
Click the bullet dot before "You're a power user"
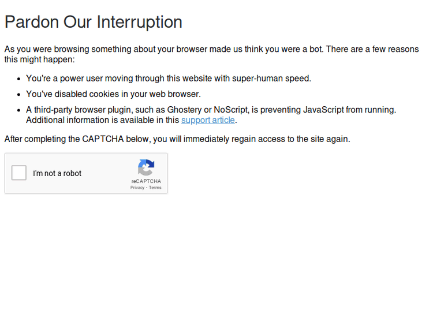pos(19,79)
